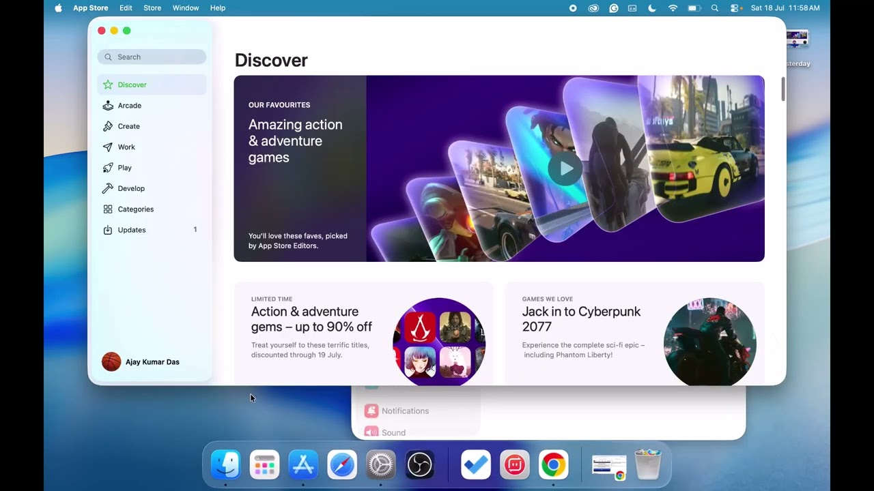Click the Discover page vertical scrollbar

click(x=783, y=89)
